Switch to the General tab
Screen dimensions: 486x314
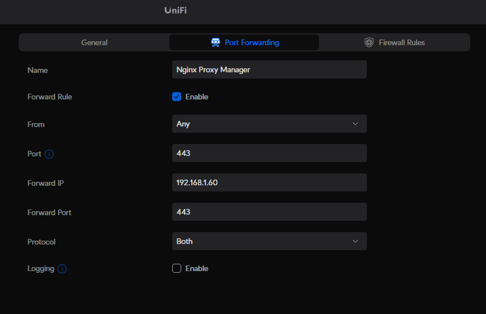[x=94, y=42]
